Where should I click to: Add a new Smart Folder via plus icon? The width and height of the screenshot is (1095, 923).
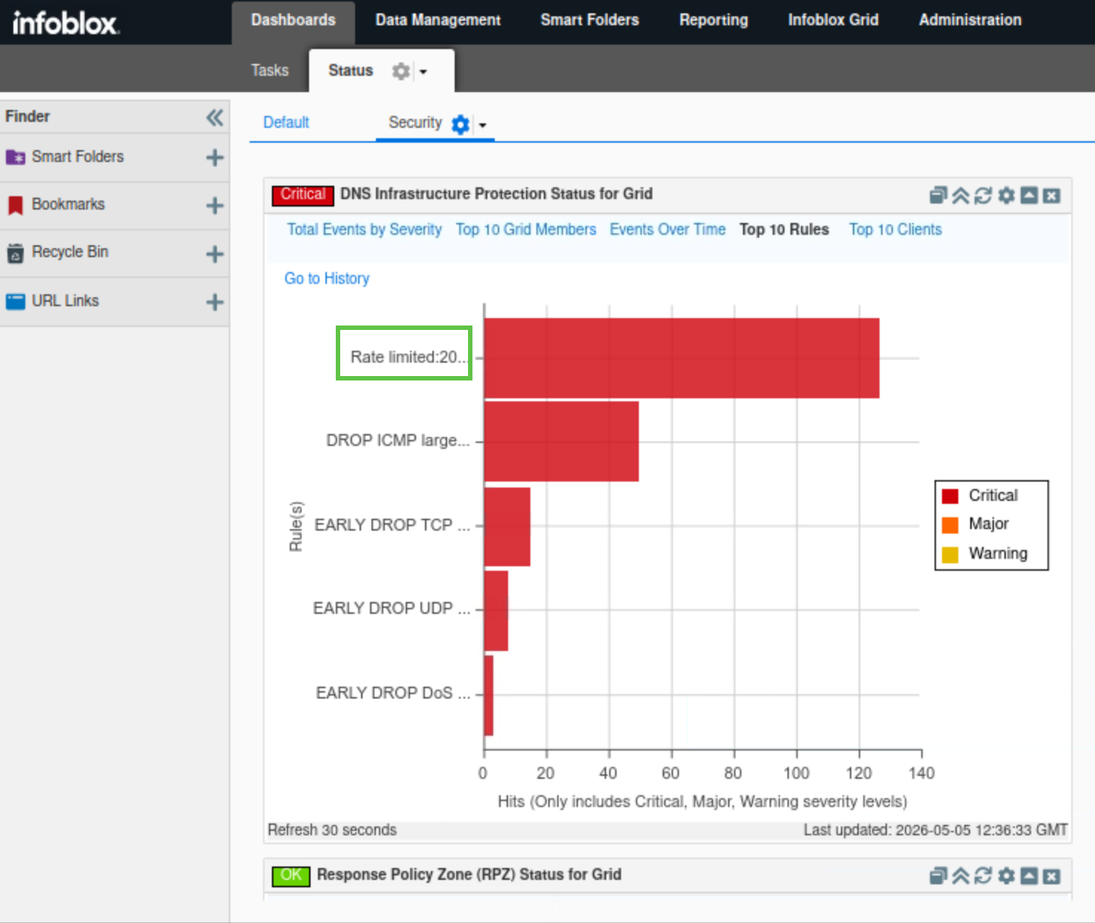tap(215, 158)
